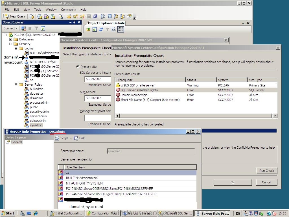Open the View menu
Screen dimensions: 289x217
[27, 10]
